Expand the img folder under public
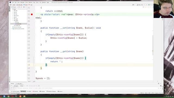 [14, 22]
